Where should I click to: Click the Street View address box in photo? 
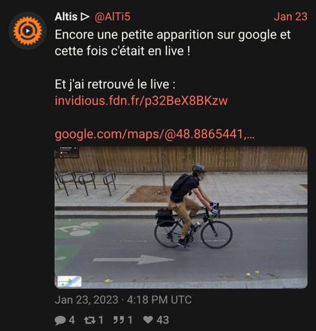pyautogui.click(x=67, y=152)
